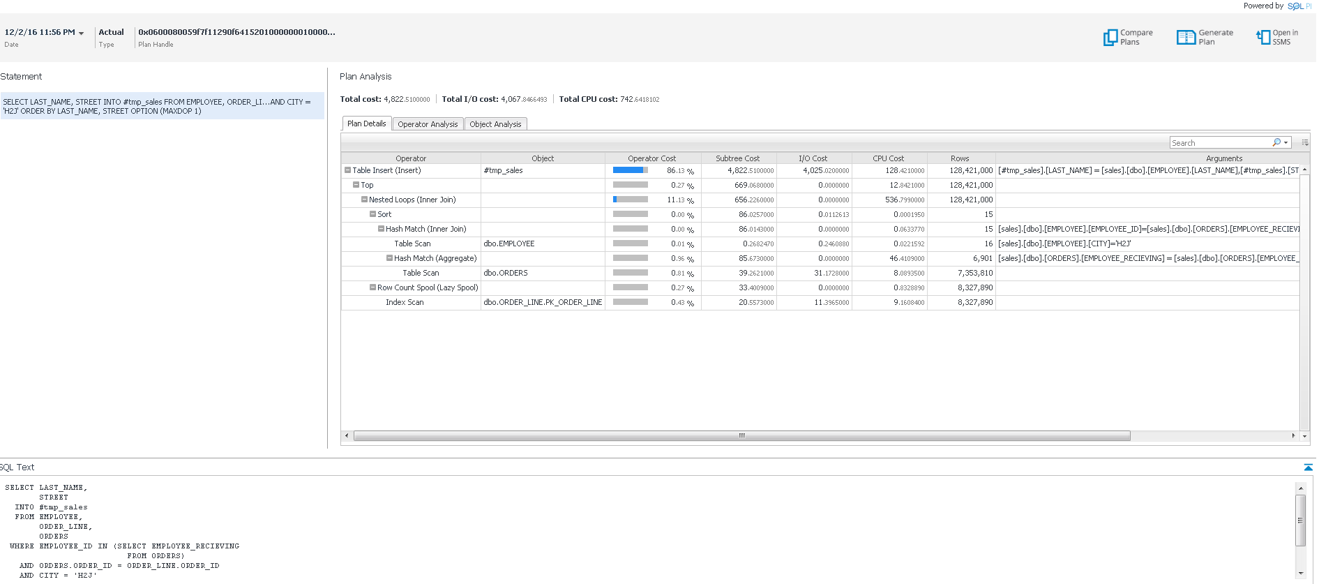
Task: Click the Table Insert operator cost bar
Action: (630, 170)
